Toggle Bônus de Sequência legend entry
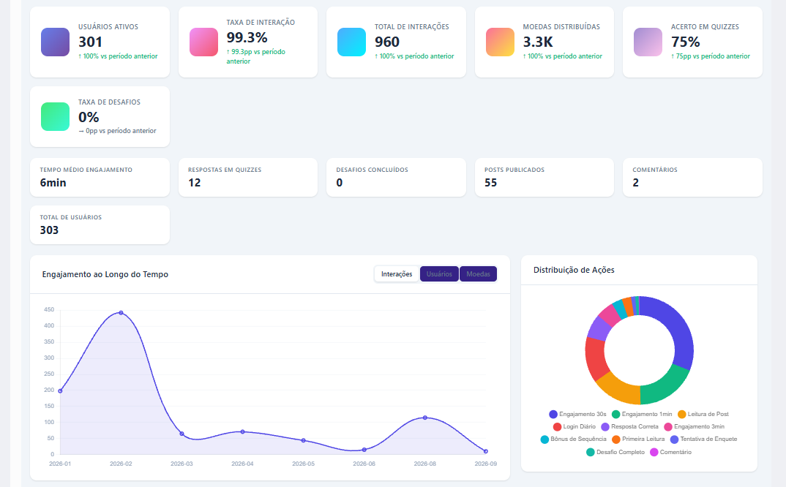This screenshot has width=786, height=487. (x=574, y=439)
